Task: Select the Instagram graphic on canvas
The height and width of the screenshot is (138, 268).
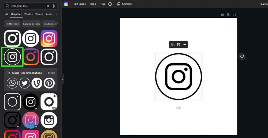Action: 178,77
